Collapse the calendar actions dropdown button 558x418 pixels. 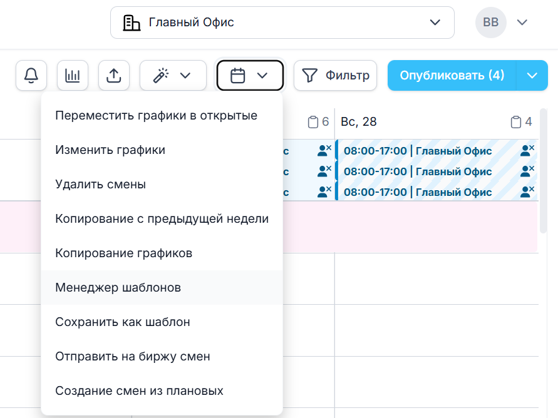(x=250, y=76)
